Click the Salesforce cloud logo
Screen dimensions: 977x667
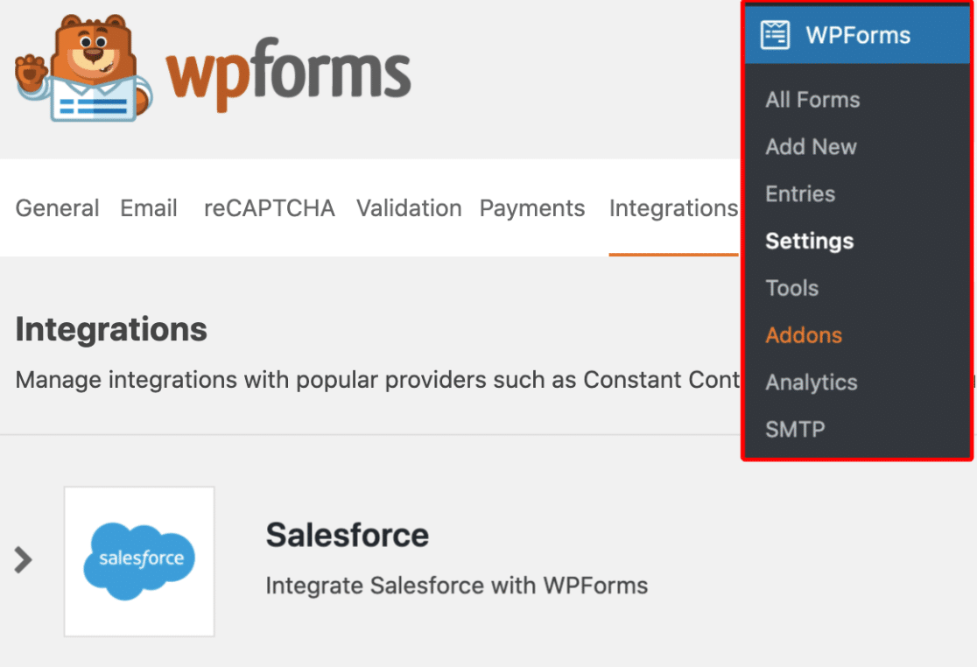click(139, 561)
